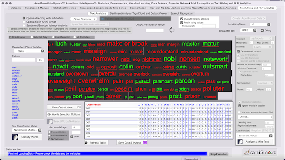
Task: Click the purple save icon beside Save Data & Output
Action: coord(145,143)
